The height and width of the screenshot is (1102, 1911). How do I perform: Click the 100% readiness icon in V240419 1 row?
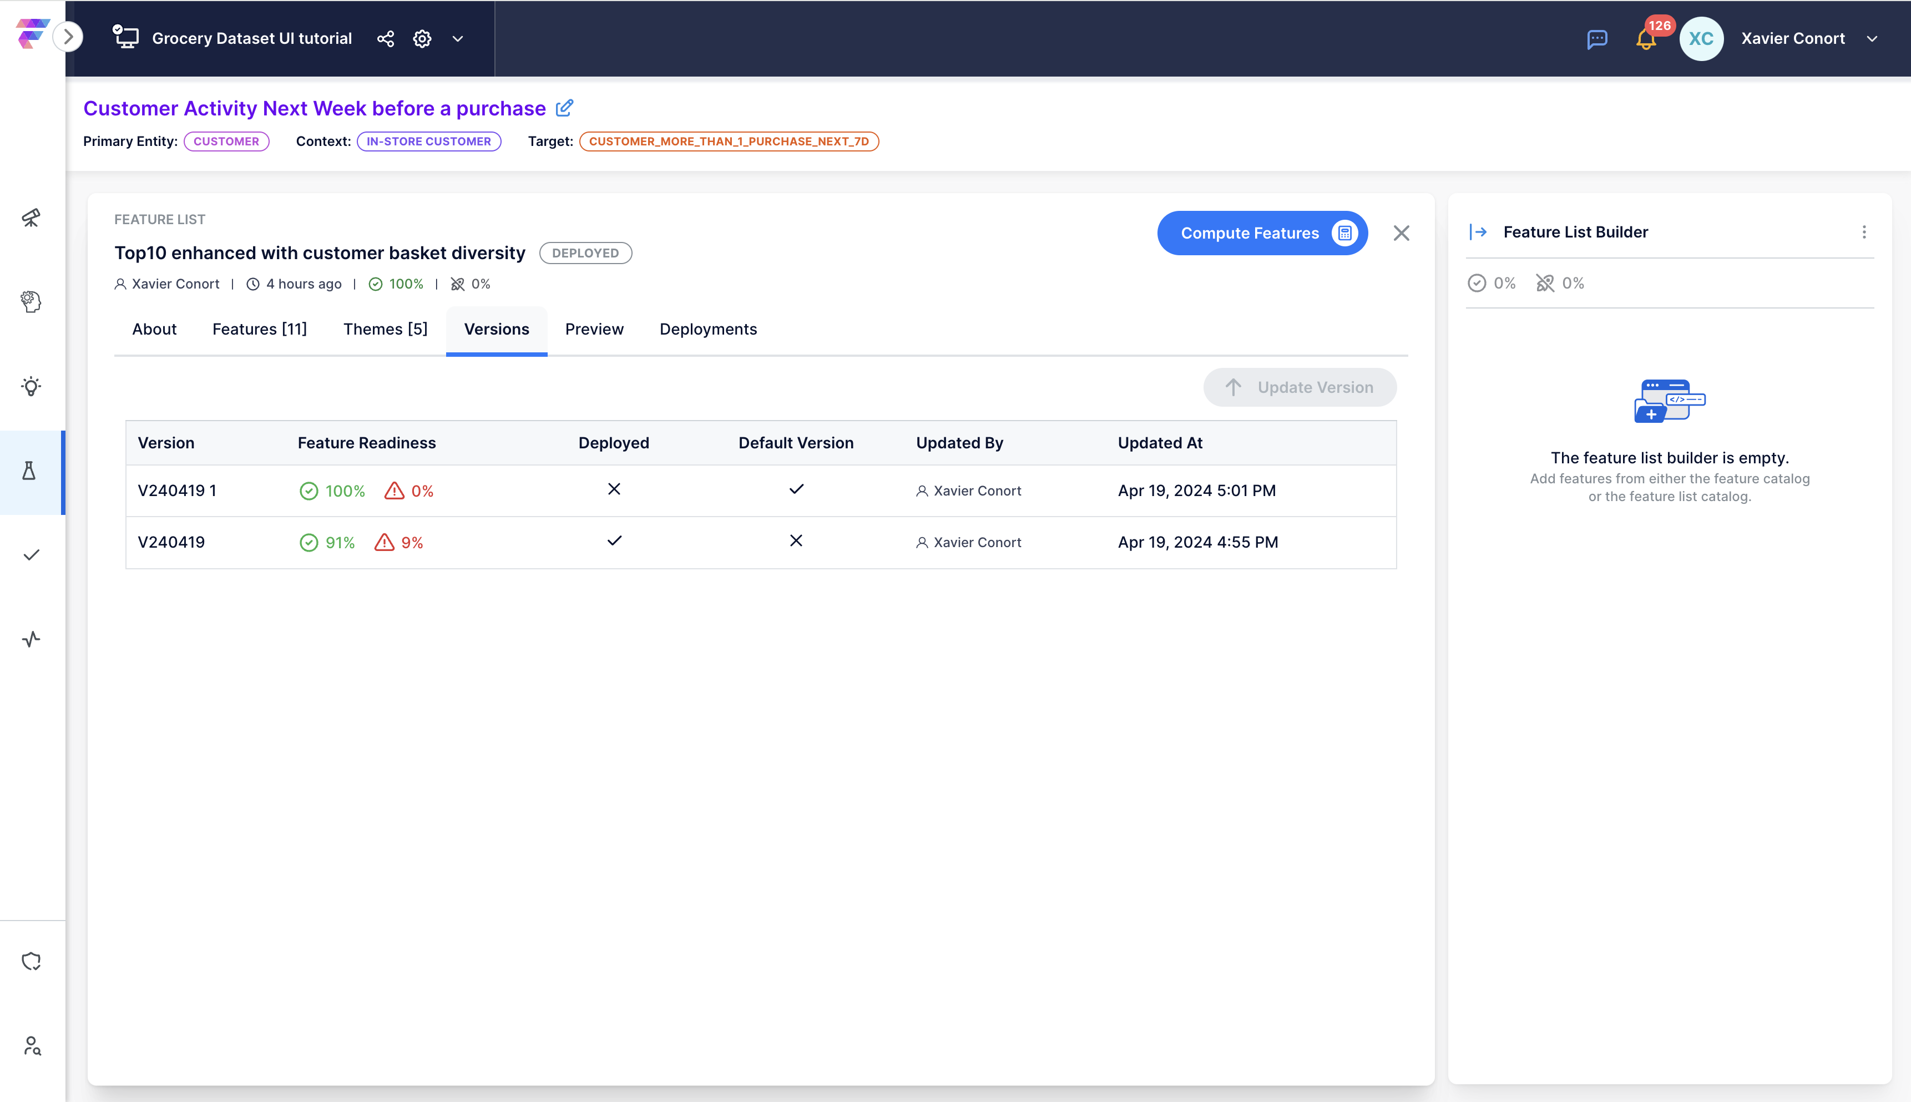(x=308, y=491)
